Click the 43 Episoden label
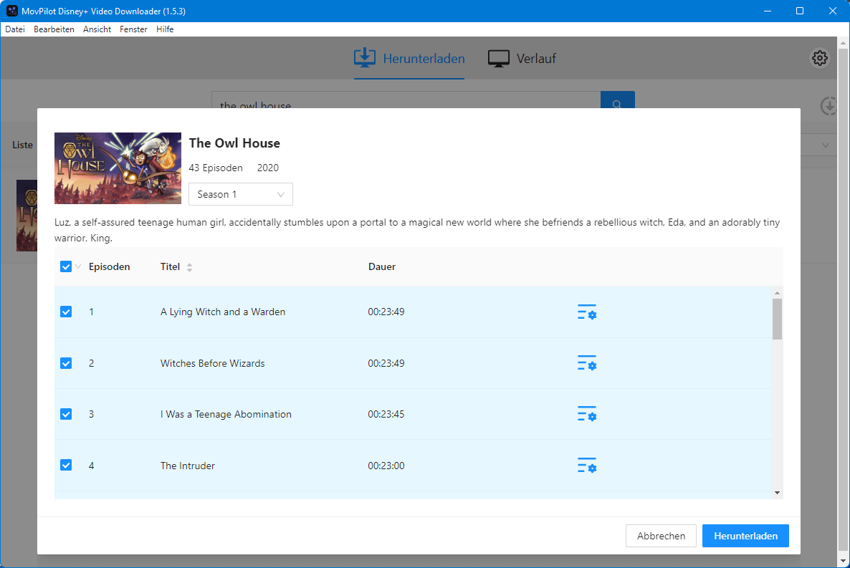Viewport: 850px width, 568px height. coord(216,168)
